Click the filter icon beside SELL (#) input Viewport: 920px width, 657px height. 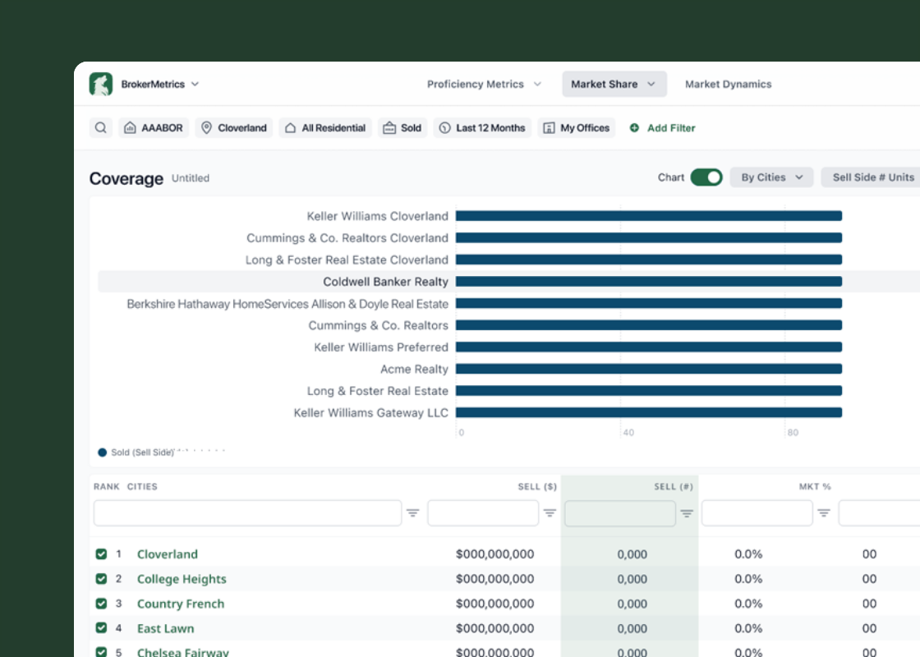click(687, 513)
